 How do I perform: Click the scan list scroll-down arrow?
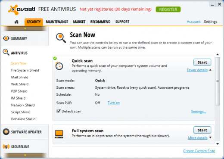(x=218, y=144)
